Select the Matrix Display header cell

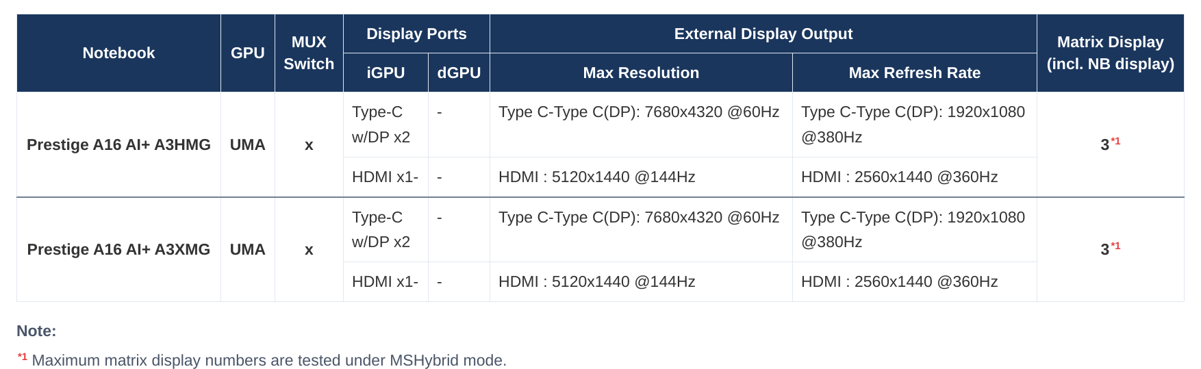1111,53
